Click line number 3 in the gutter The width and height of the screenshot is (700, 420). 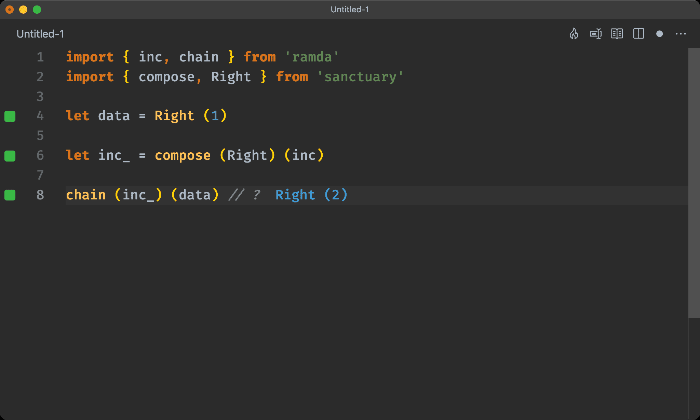pyautogui.click(x=40, y=97)
